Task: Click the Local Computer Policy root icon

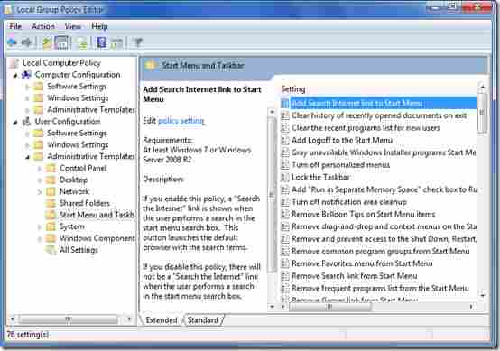Action: pyautogui.click(x=14, y=63)
